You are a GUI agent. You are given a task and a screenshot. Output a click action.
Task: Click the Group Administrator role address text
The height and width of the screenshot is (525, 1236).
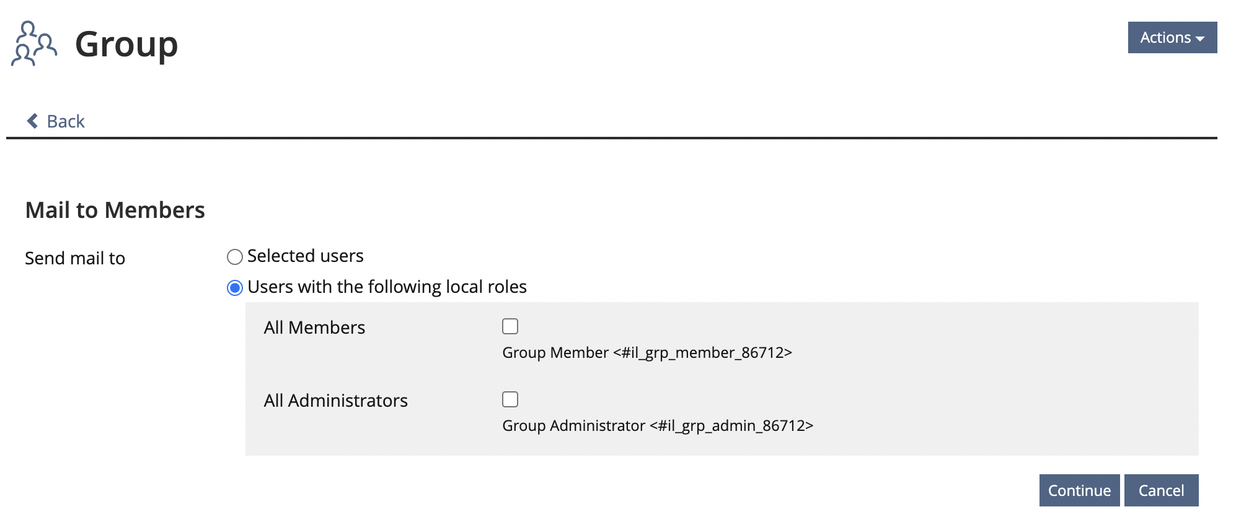[x=657, y=426]
